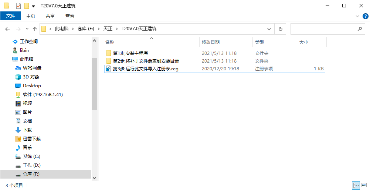This screenshot has width=370, height=190.
Task: Select the 3D 对象 icon in sidebar
Action: tap(18, 77)
